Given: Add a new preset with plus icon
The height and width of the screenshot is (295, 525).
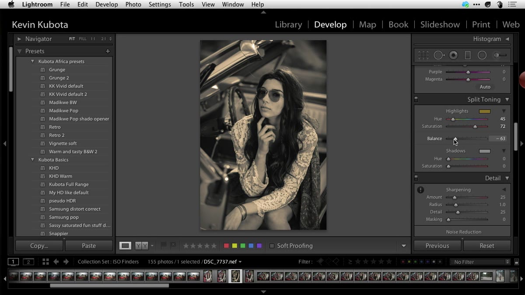Looking at the screenshot, I should 108,51.
